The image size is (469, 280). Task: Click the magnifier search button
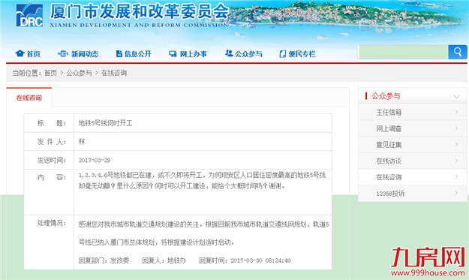tap(457, 52)
